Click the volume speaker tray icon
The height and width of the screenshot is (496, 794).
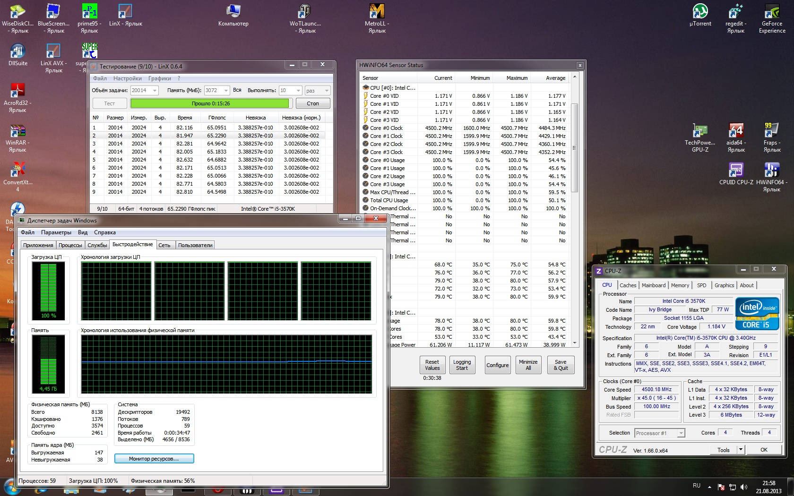pyautogui.click(x=744, y=487)
